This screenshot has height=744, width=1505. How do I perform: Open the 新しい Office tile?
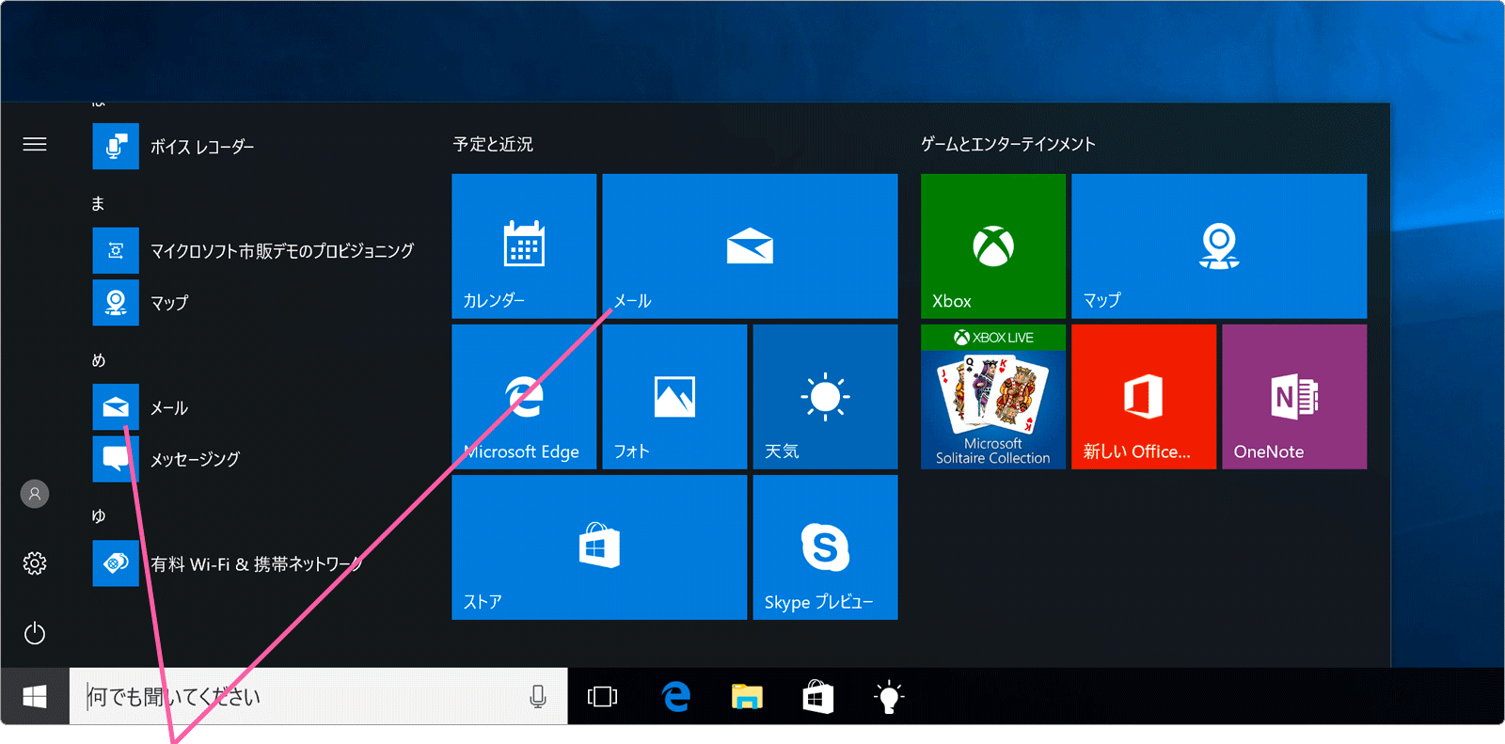[1144, 396]
